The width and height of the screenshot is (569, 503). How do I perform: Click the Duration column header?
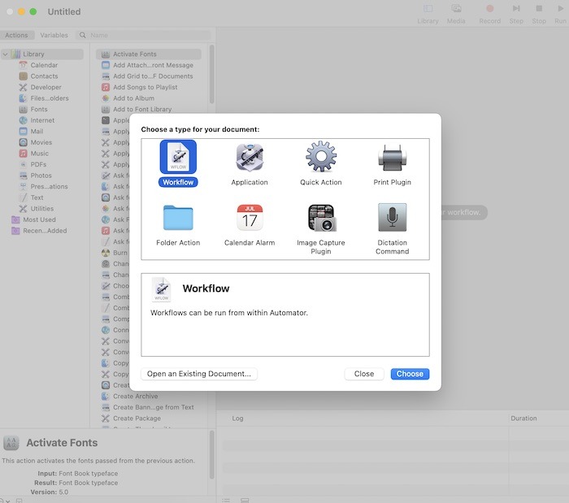[523, 418]
